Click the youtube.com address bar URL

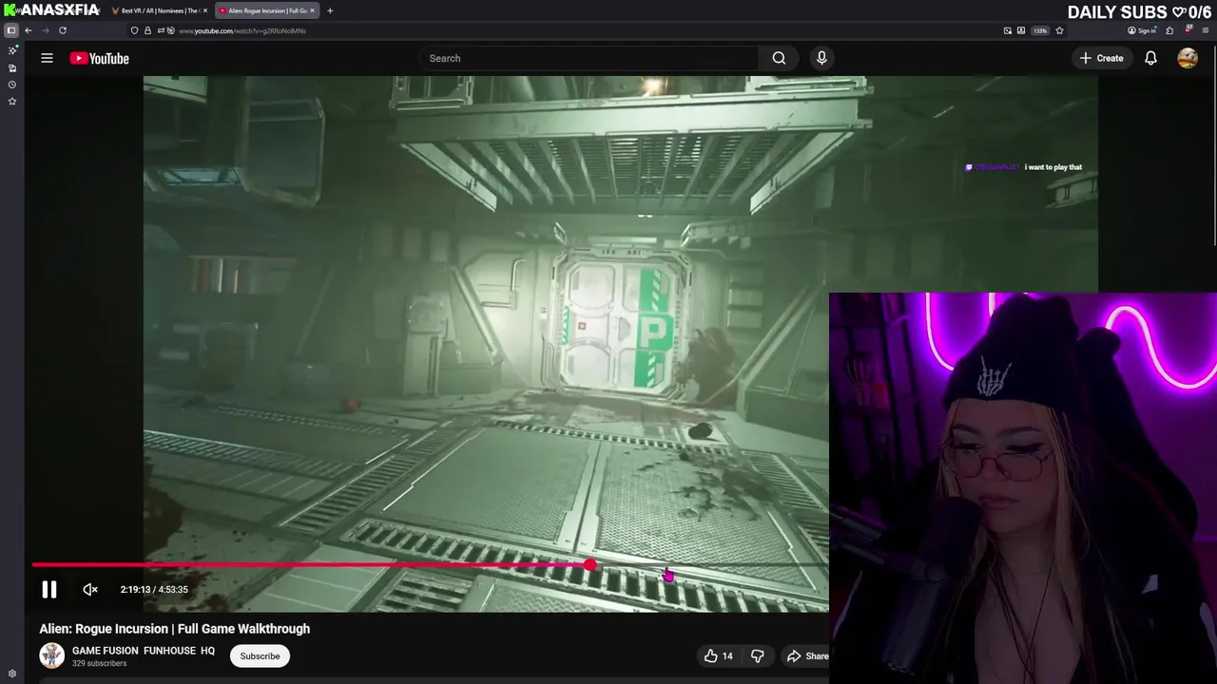(242, 30)
